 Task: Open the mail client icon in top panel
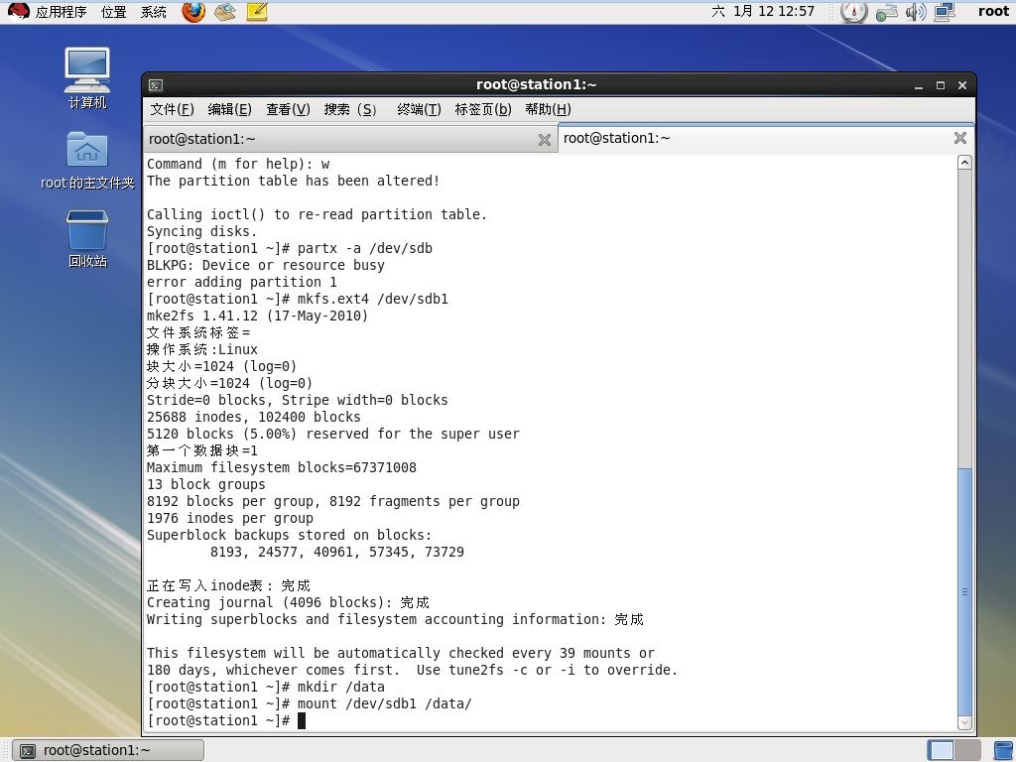225,12
